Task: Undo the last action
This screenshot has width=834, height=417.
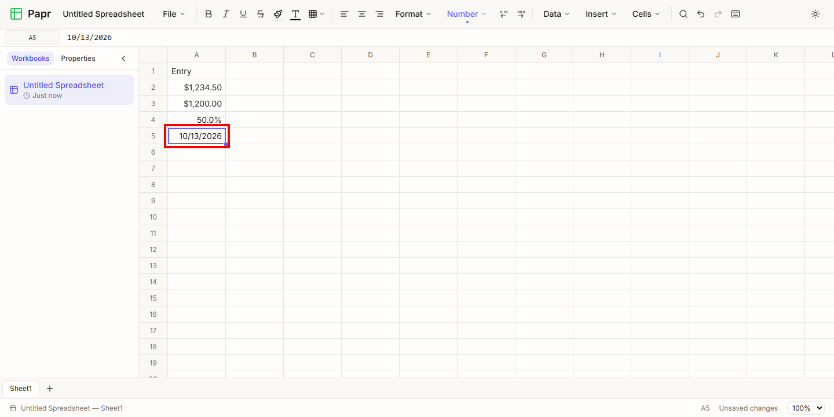Action: click(x=701, y=14)
